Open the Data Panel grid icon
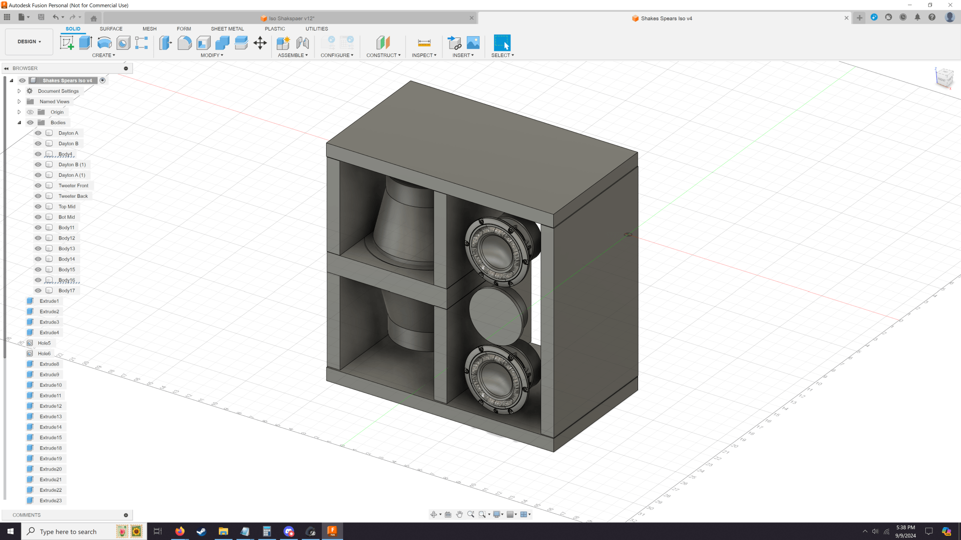 tap(7, 17)
